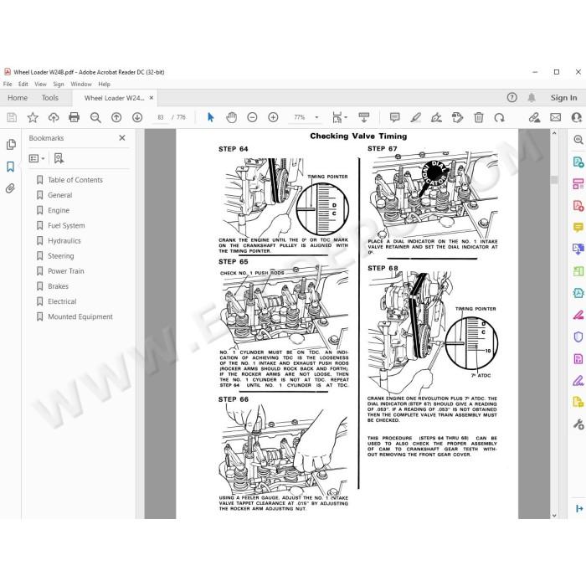Jump to Engine bookmark
The width and height of the screenshot is (586, 586).
59,210
